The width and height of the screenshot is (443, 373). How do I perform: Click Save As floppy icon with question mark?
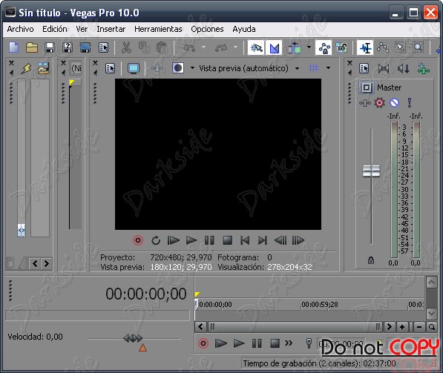tap(68, 47)
